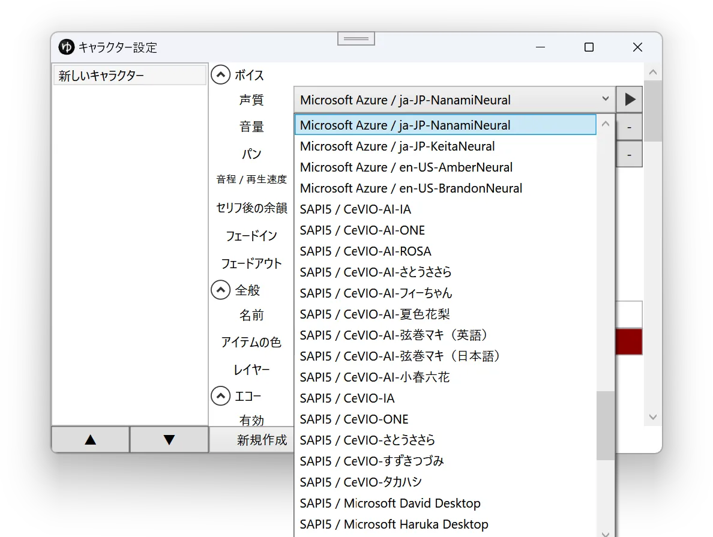This screenshot has width=713, height=537.
Task: Choose Microsoft Azure / en-US-BrandonNeural
Action: [445, 188]
